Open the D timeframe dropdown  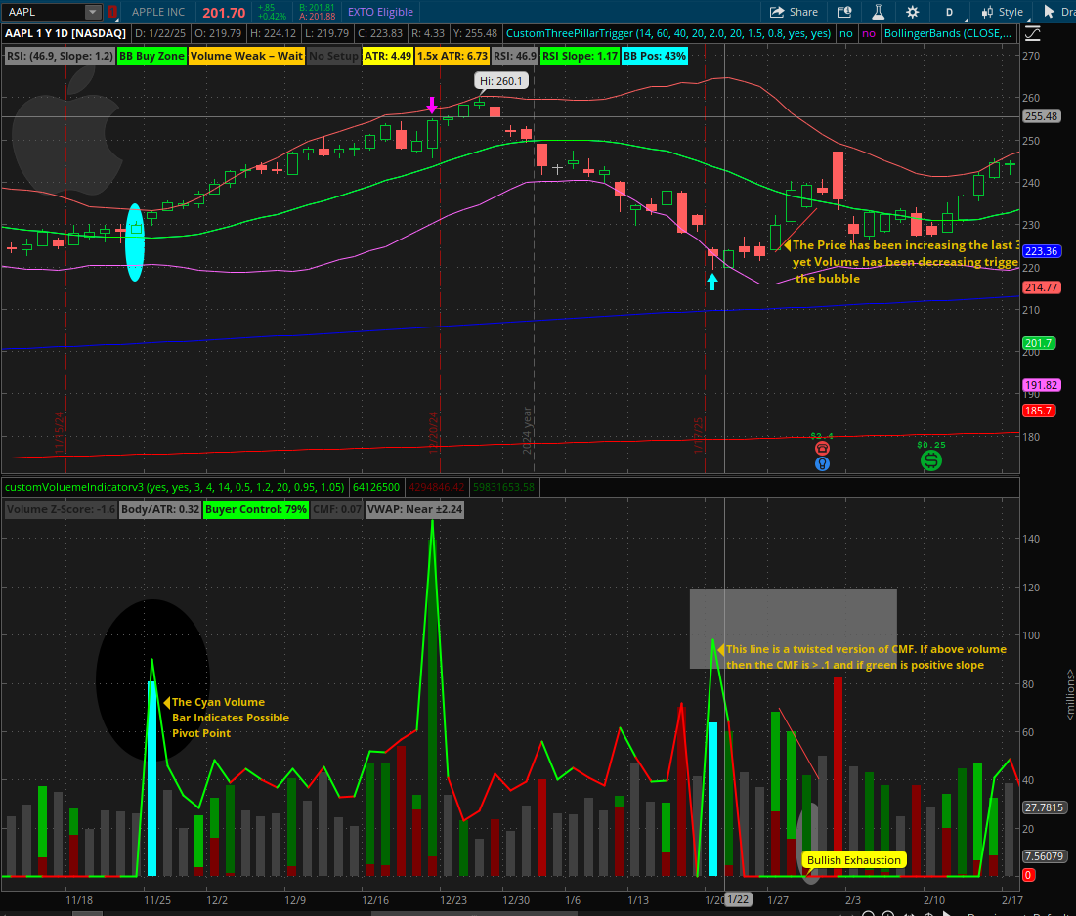951,12
